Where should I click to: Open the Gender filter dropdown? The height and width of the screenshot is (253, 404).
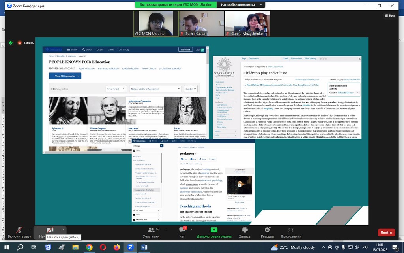191,89
